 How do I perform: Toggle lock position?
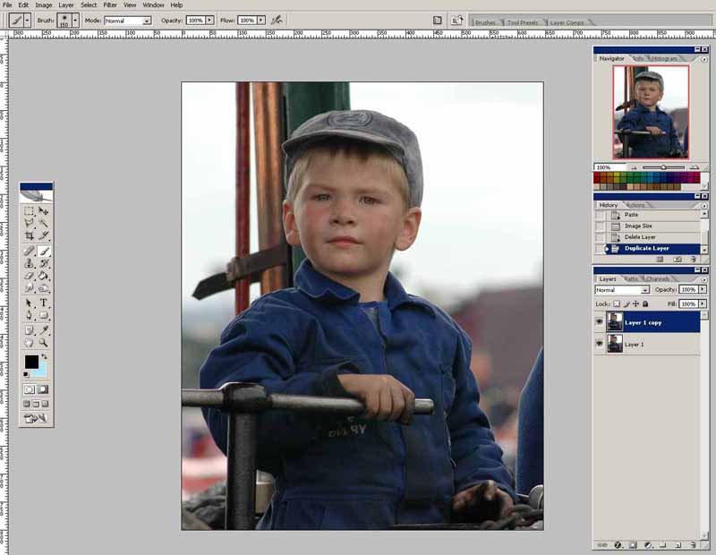pos(635,303)
